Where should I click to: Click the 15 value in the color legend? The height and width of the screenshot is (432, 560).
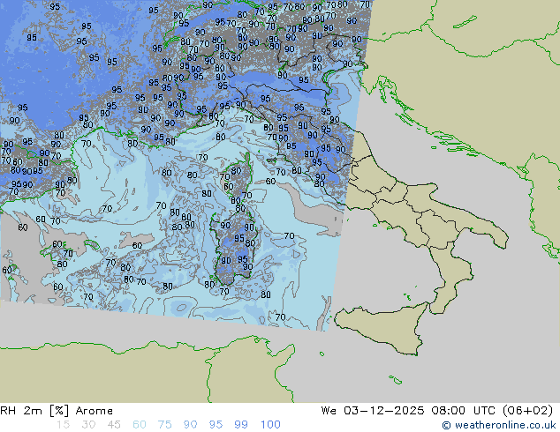[x=63, y=425]
